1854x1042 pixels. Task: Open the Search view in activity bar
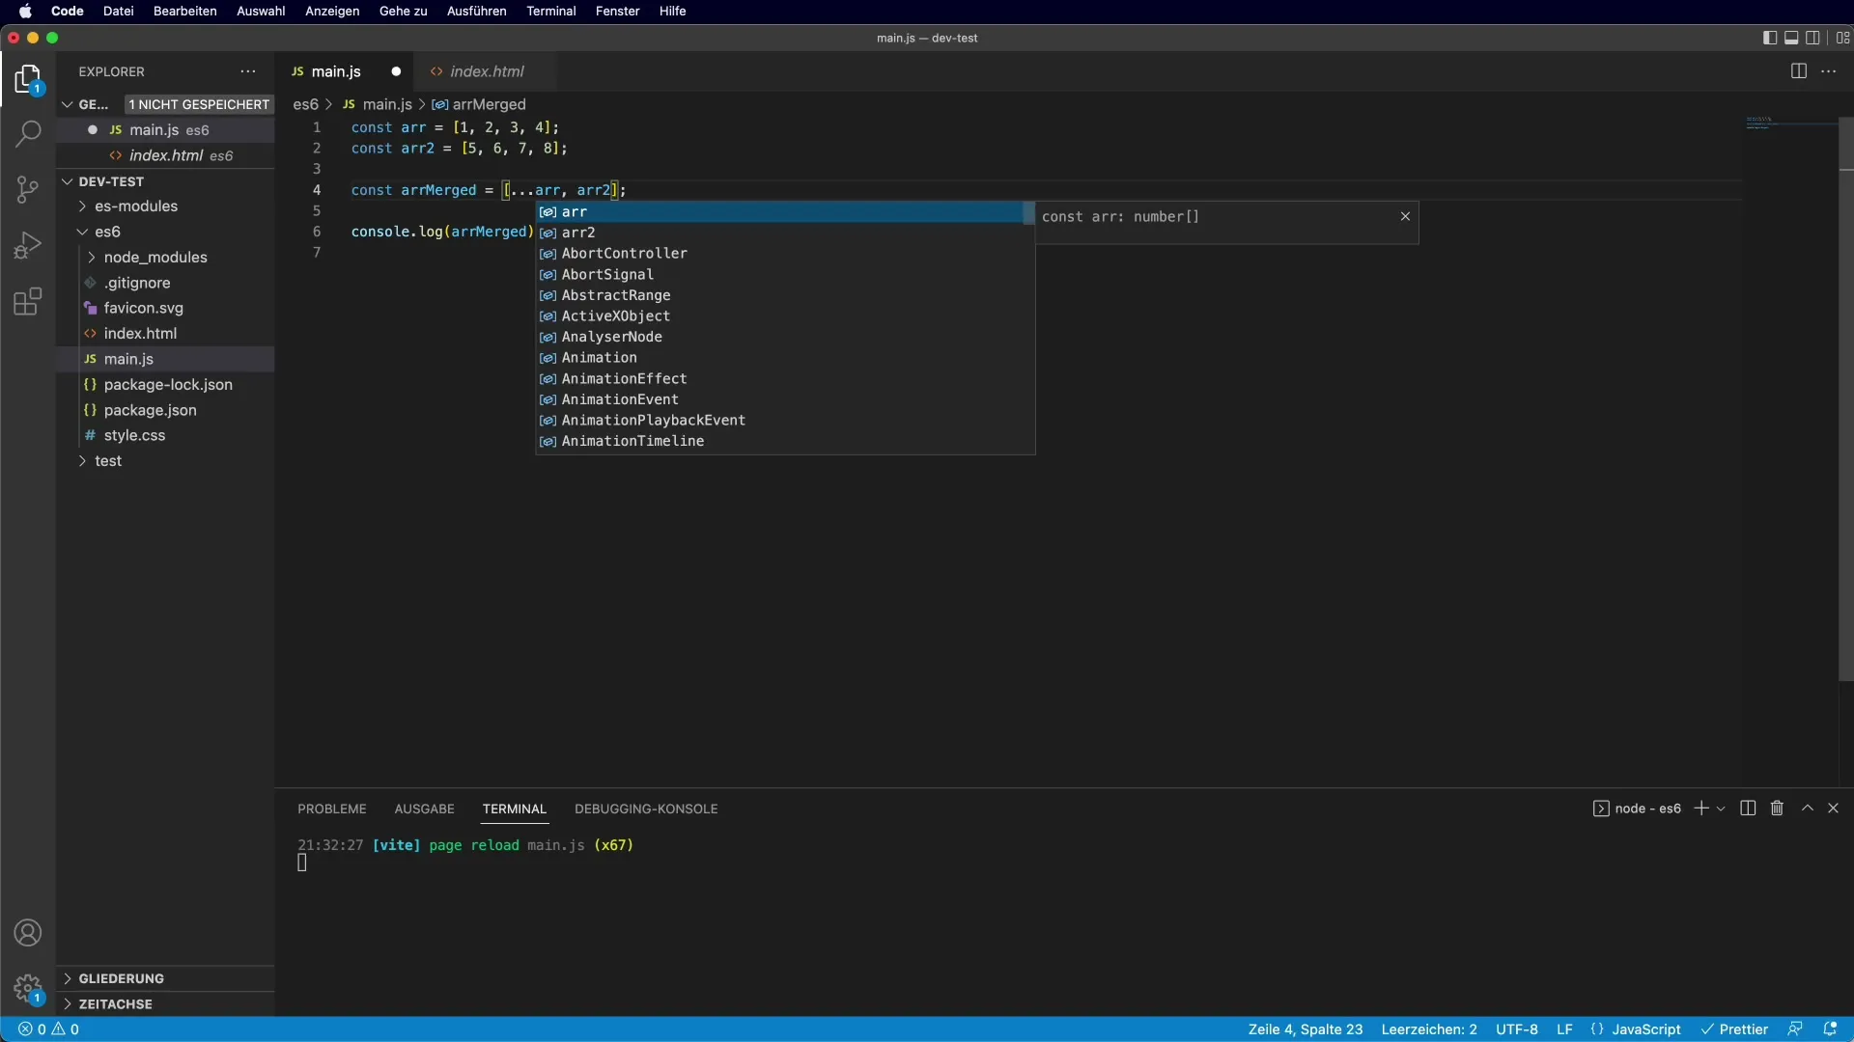tap(28, 133)
